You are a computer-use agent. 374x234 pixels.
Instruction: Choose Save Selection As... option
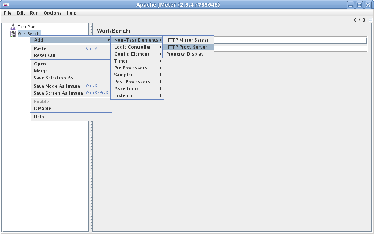click(71, 78)
